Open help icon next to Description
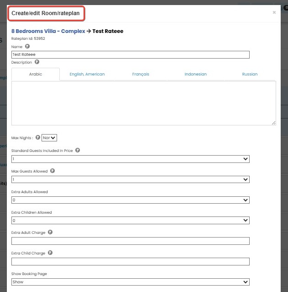The image size is (288, 292). click(37, 62)
